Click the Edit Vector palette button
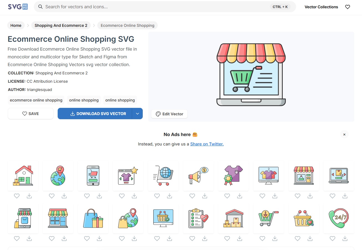The height and width of the screenshot is (250, 362). 169,114
